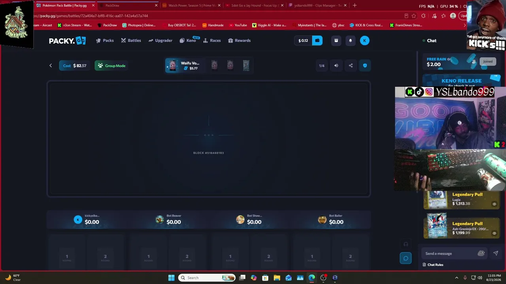Open the user profile avatar K
This screenshot has height=284, width=506.
point(364,41)
